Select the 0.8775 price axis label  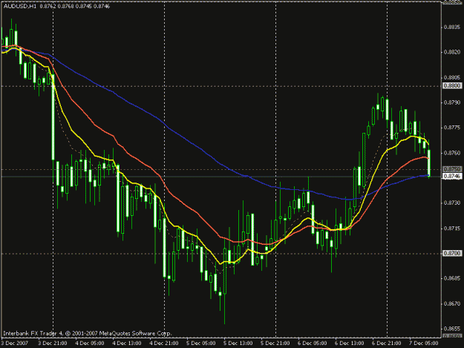(x=452, y=128)
